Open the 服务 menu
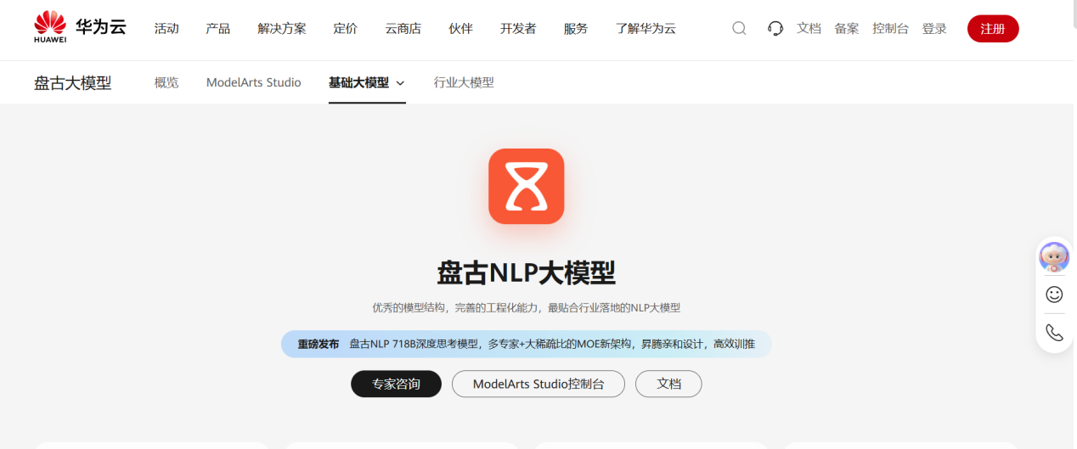The image size is (1077, 449). click(576, 28)
